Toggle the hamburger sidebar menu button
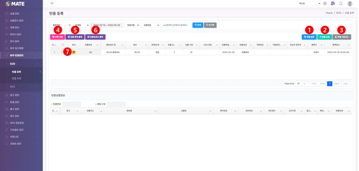359x171 pixels. point(52,3)
